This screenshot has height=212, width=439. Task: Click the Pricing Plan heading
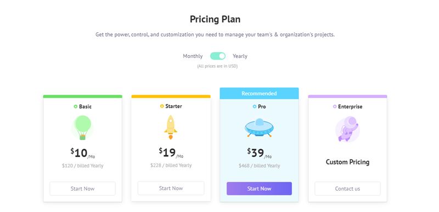(x=215, y=19)
